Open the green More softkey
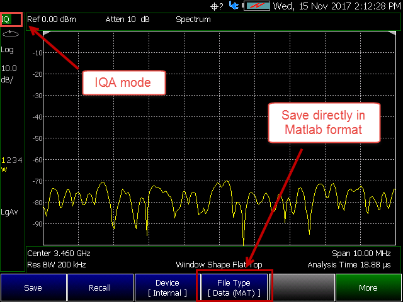The height and width of the screenshot is (302, 403). [x=368, y=288]
